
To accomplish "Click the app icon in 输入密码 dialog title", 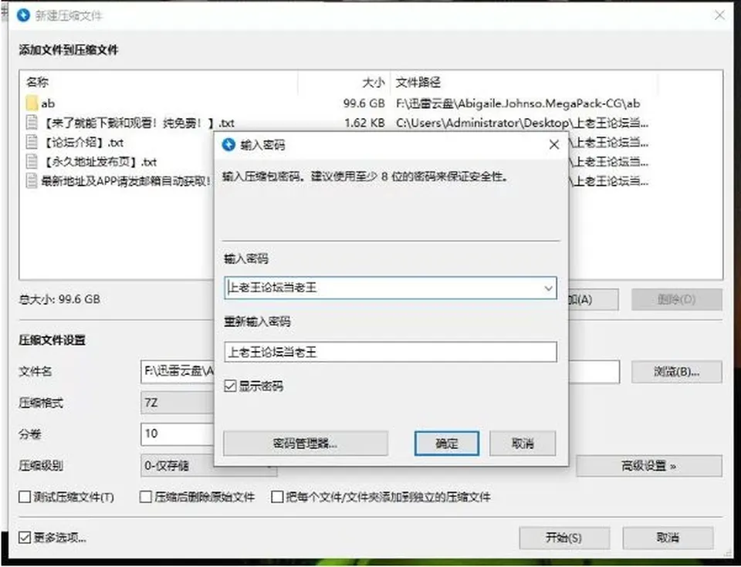I will point(228,144).
